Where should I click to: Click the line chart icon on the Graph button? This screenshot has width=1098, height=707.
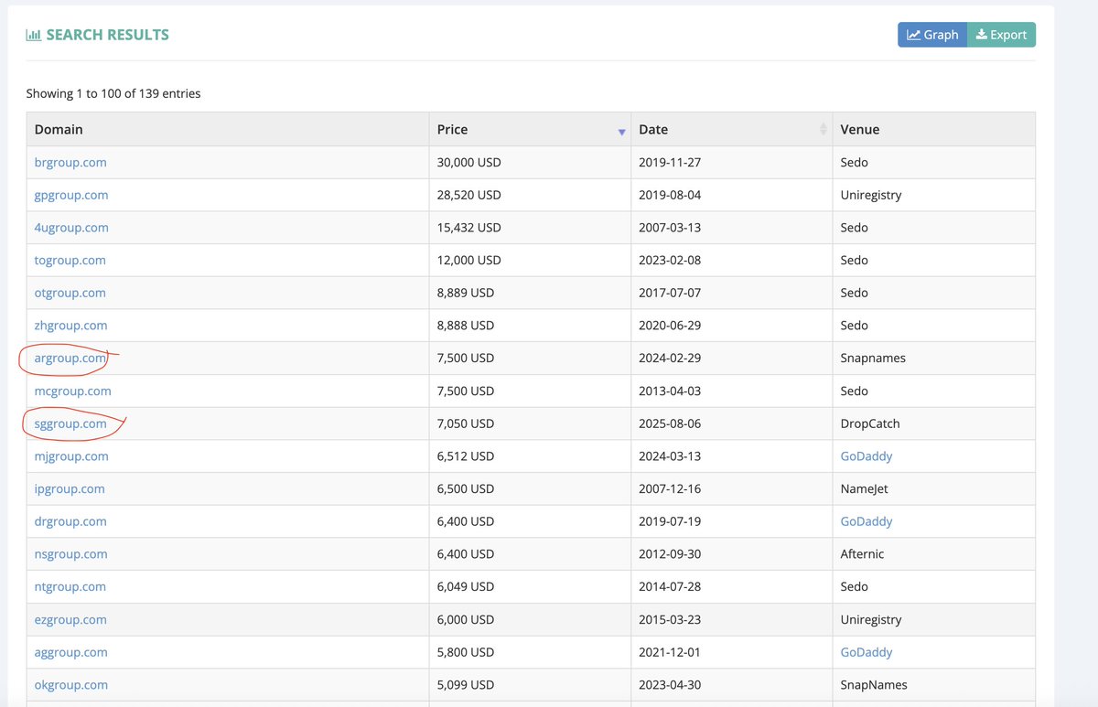[914, 34]
